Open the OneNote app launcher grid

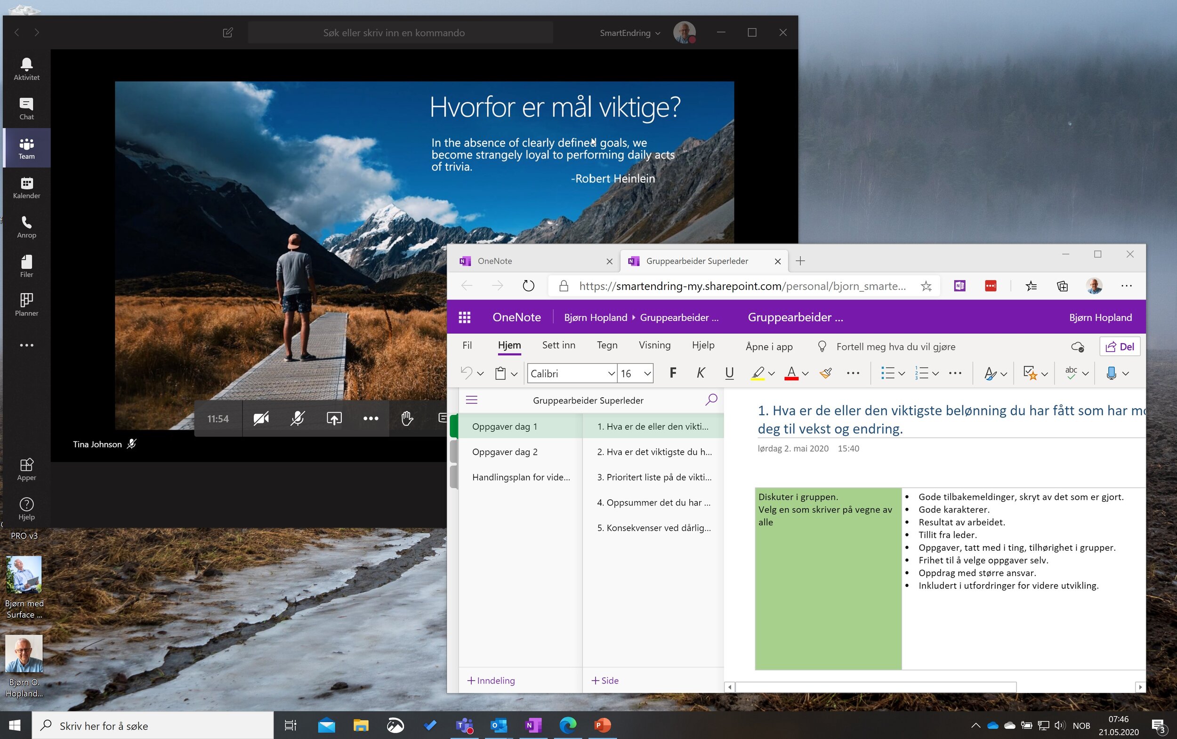click(x=464, y=317)
